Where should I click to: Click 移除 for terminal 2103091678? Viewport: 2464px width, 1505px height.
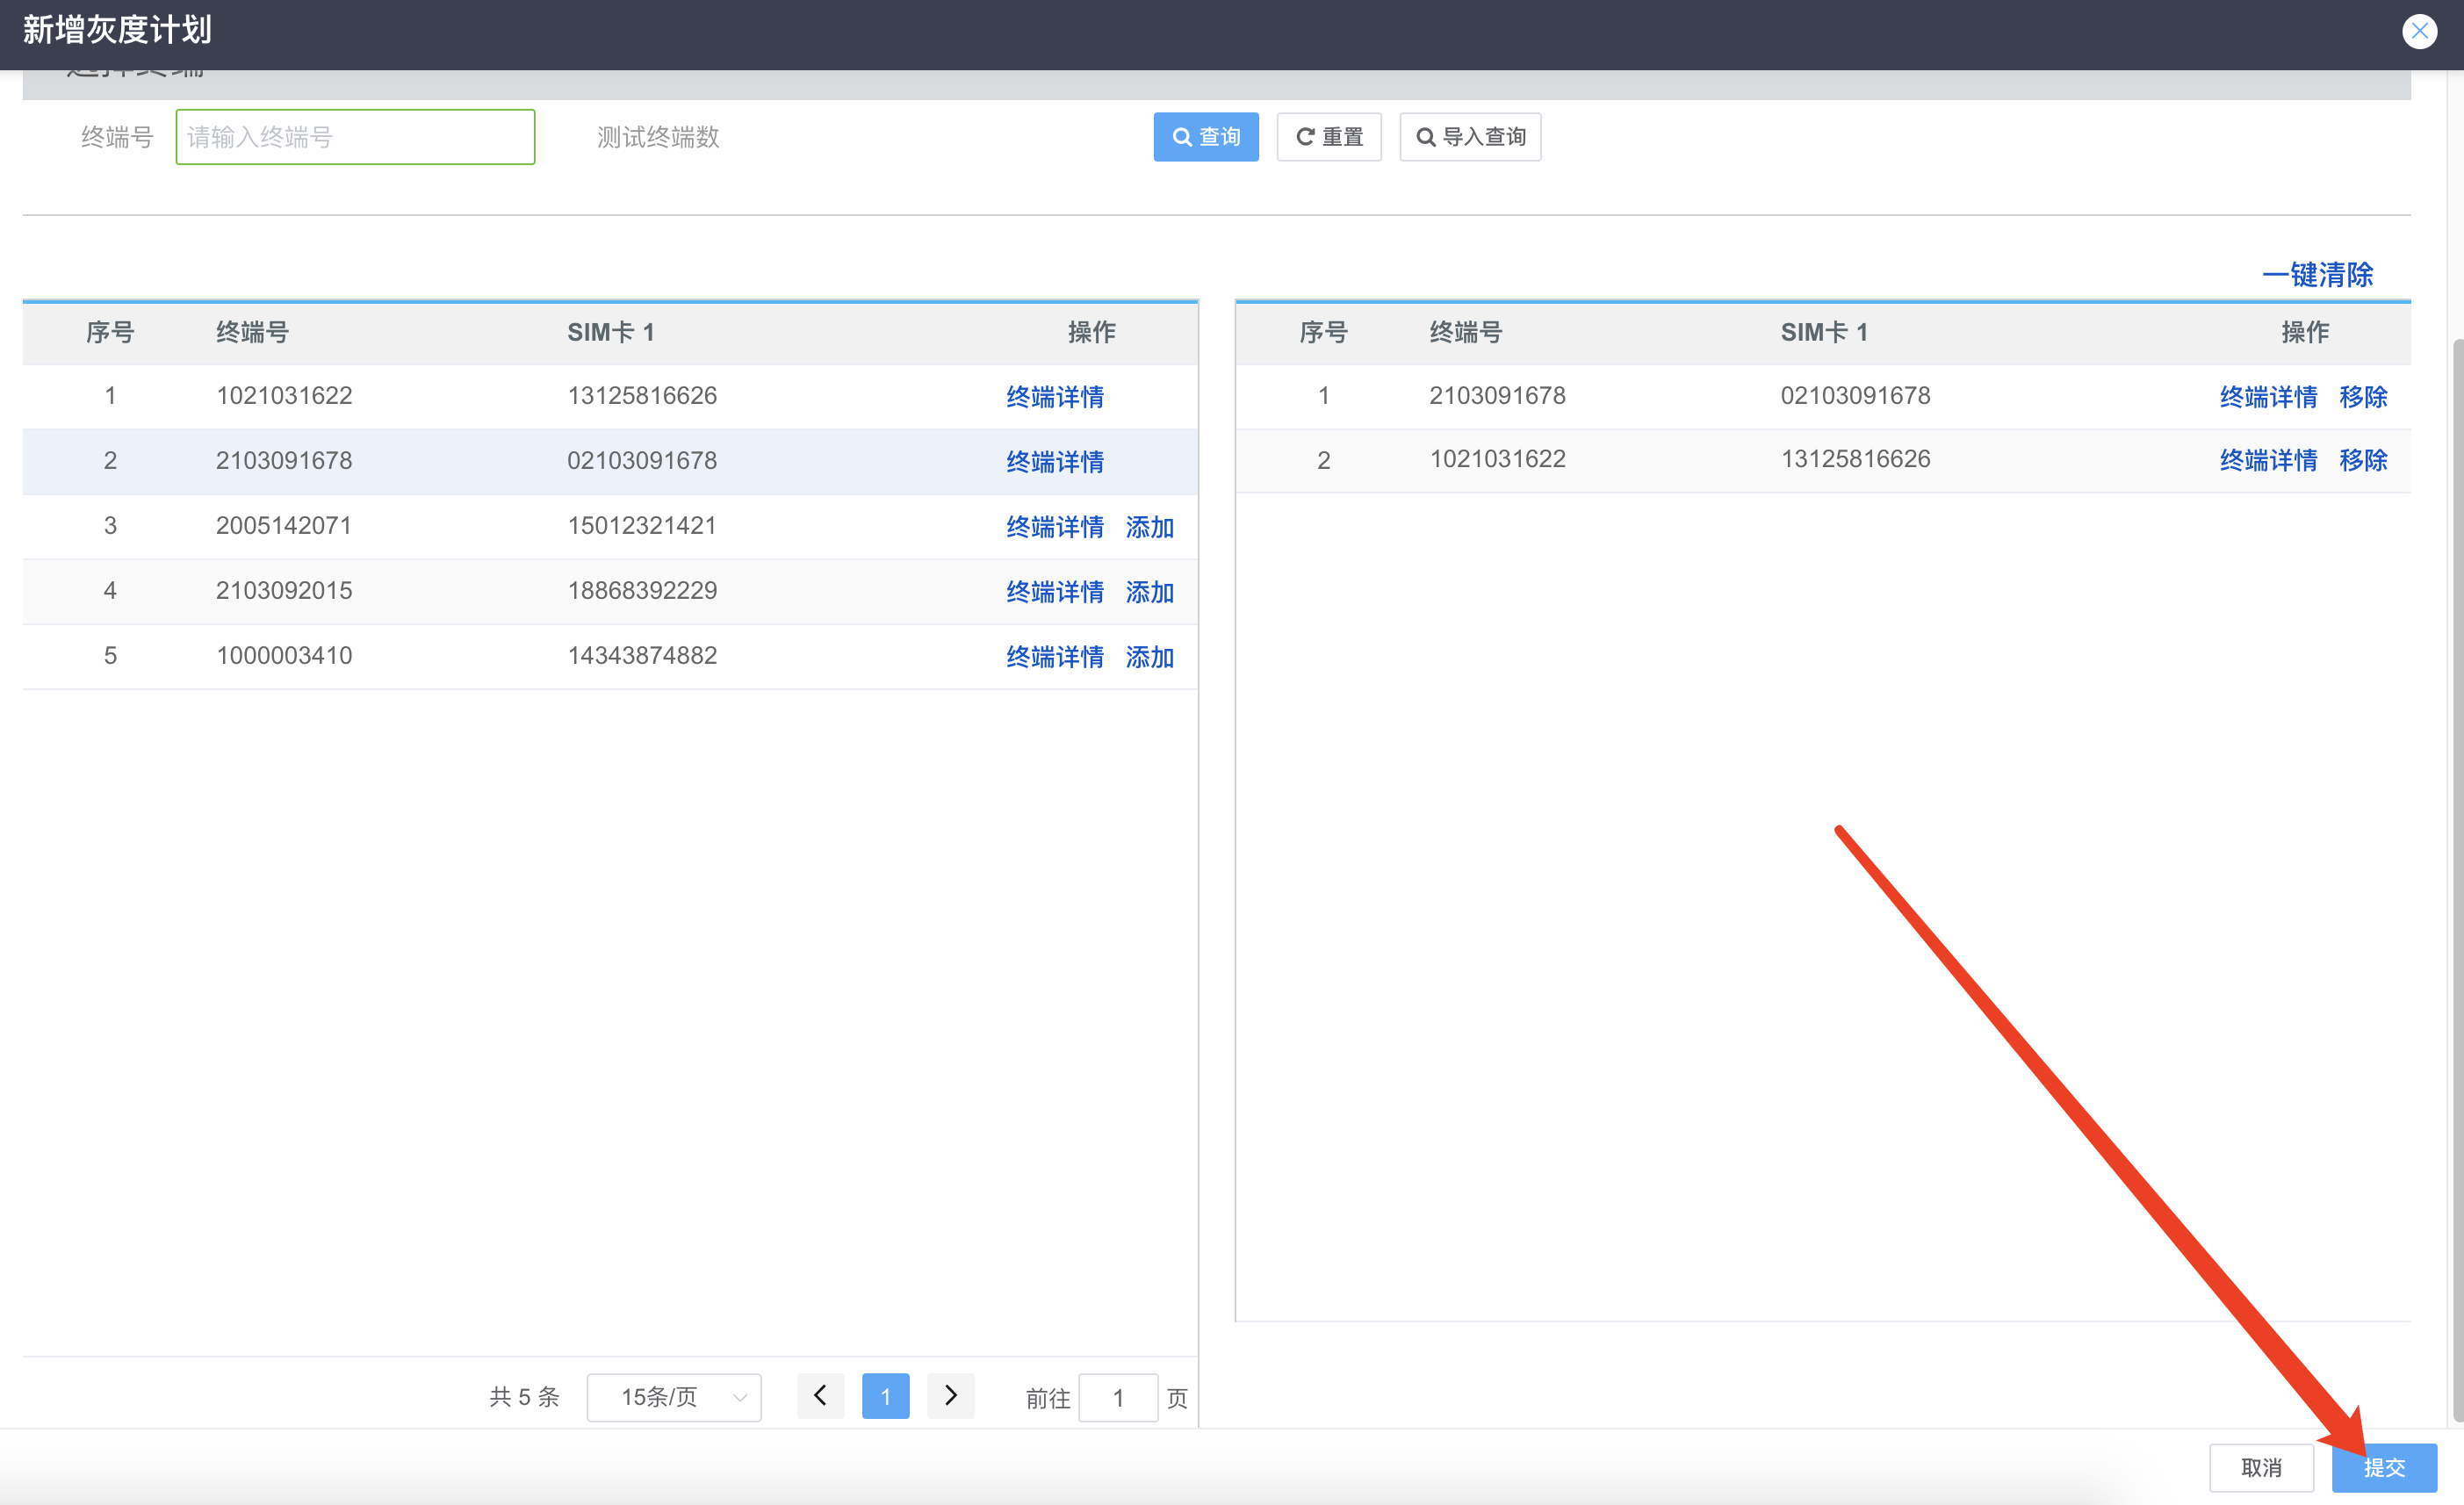[x=2362, y=397]
